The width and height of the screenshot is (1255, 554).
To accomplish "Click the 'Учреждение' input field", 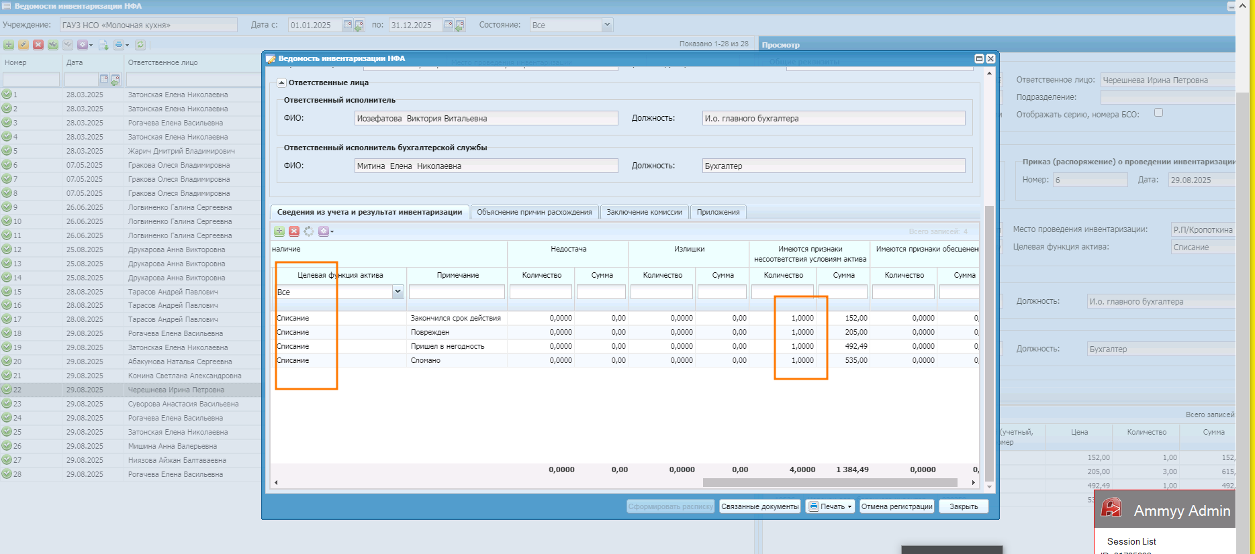I will (x=148, y=25).
